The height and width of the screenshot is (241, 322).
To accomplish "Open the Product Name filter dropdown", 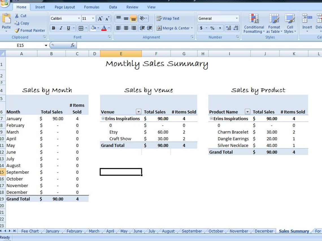I will pos(247,112).
